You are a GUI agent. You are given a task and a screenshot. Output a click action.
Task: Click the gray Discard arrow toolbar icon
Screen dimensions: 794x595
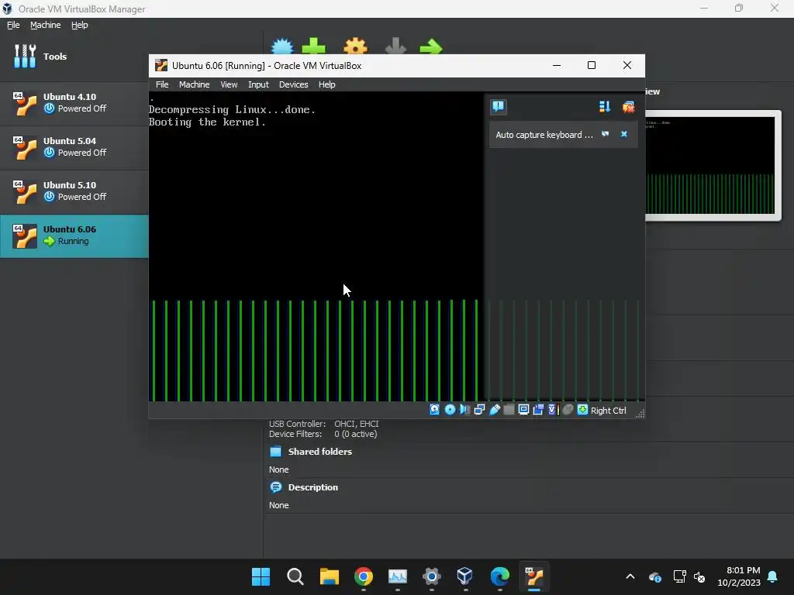395,46
